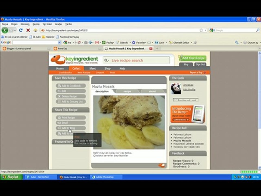Go back with the green arrow button

point(5,30)
